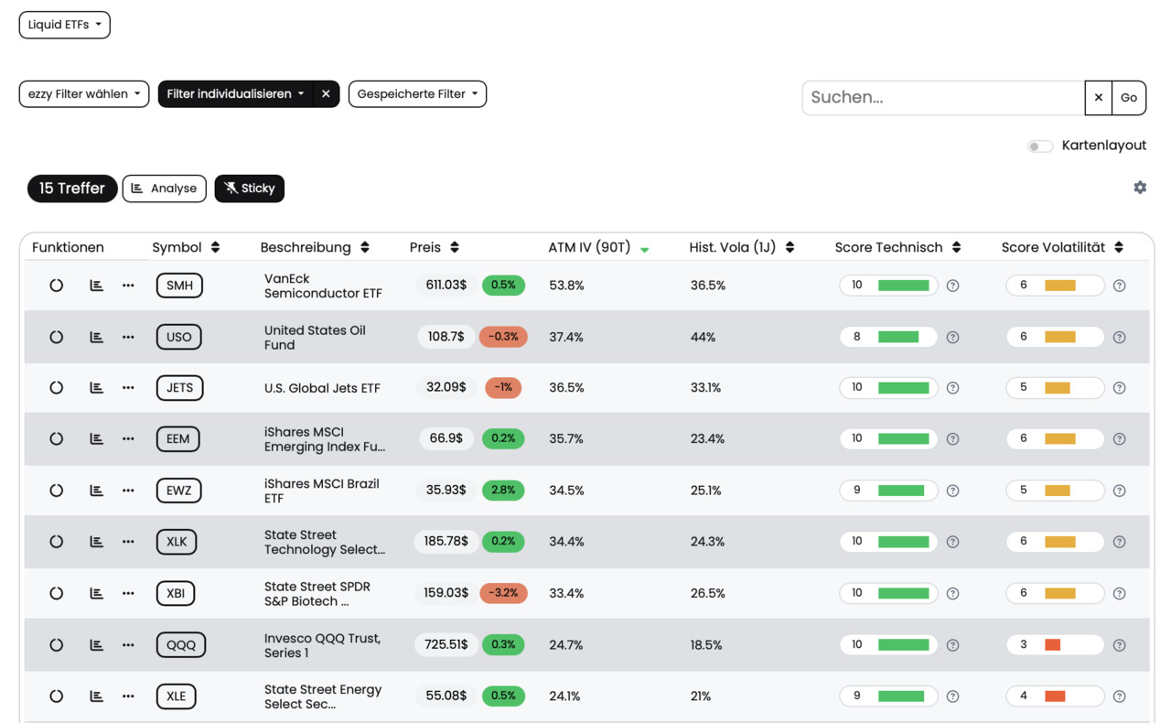
Task: Open the chart analysis icon for USO
Action: pos(96,337)
